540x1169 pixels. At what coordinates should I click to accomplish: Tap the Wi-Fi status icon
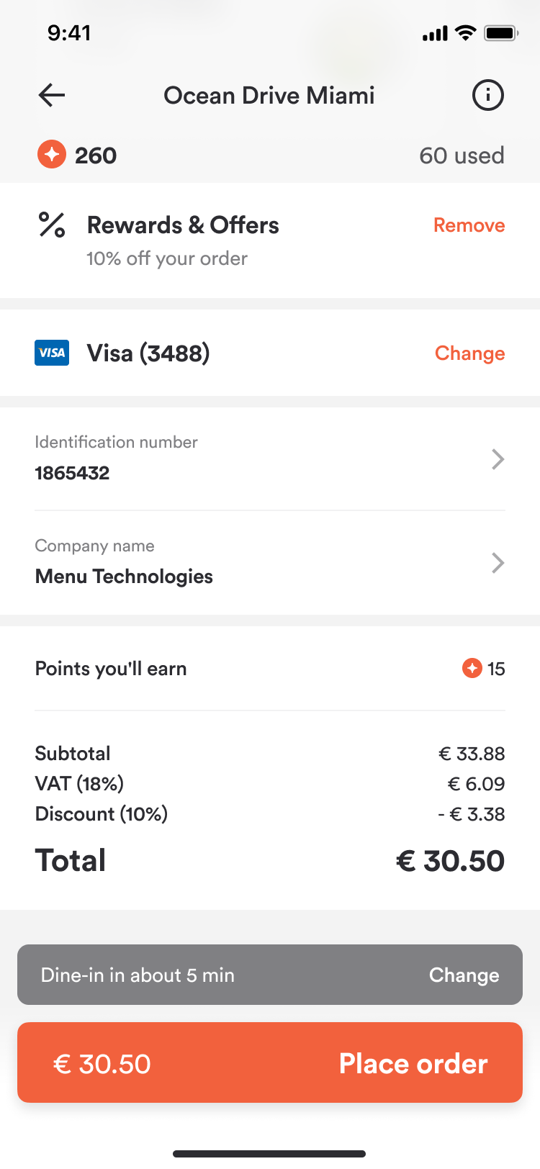click(x=466, y=33)
